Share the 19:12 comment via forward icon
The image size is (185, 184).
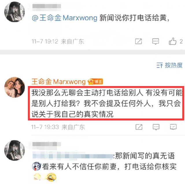point(138,41)
